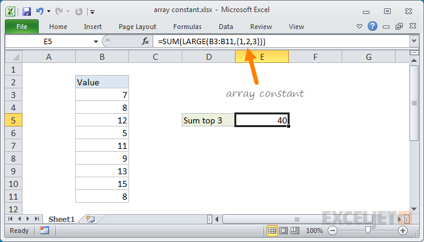Open the Customize Quick Access Toolbar dropdown
Screen dimensions: 424x242
click(91, 11)
